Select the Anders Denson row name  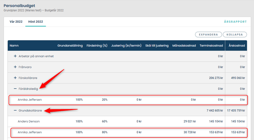pos(29,121)
